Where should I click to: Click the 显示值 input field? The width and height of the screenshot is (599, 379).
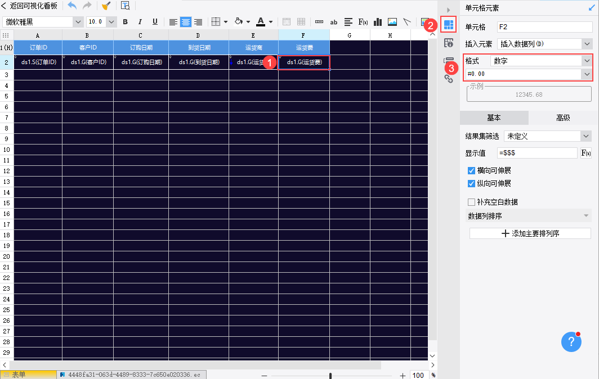[537, 153]
